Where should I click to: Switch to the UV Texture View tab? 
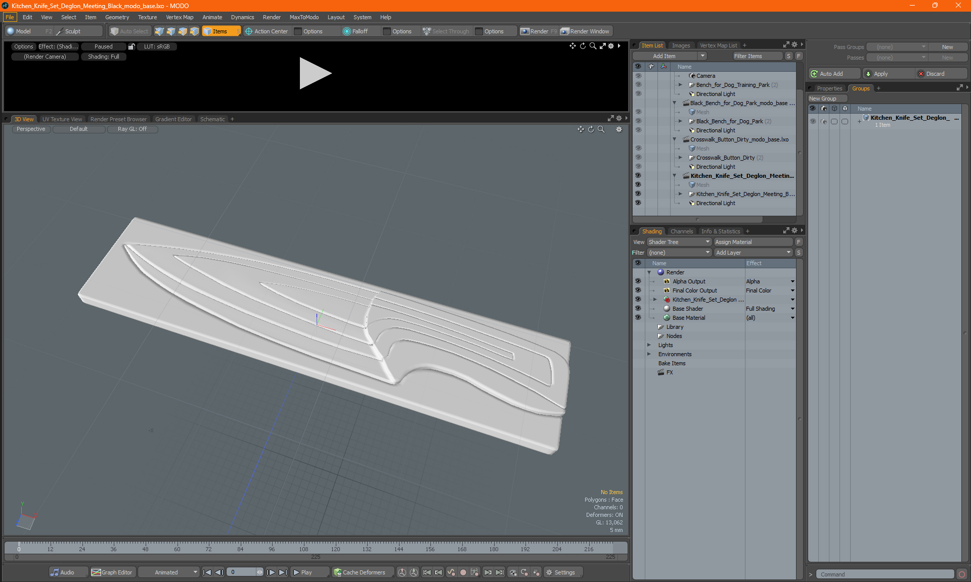[x=62, y=119]
